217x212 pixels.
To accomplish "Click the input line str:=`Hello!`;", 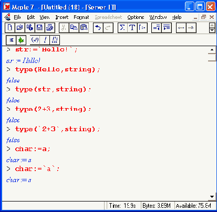I will tap(46, 50).
